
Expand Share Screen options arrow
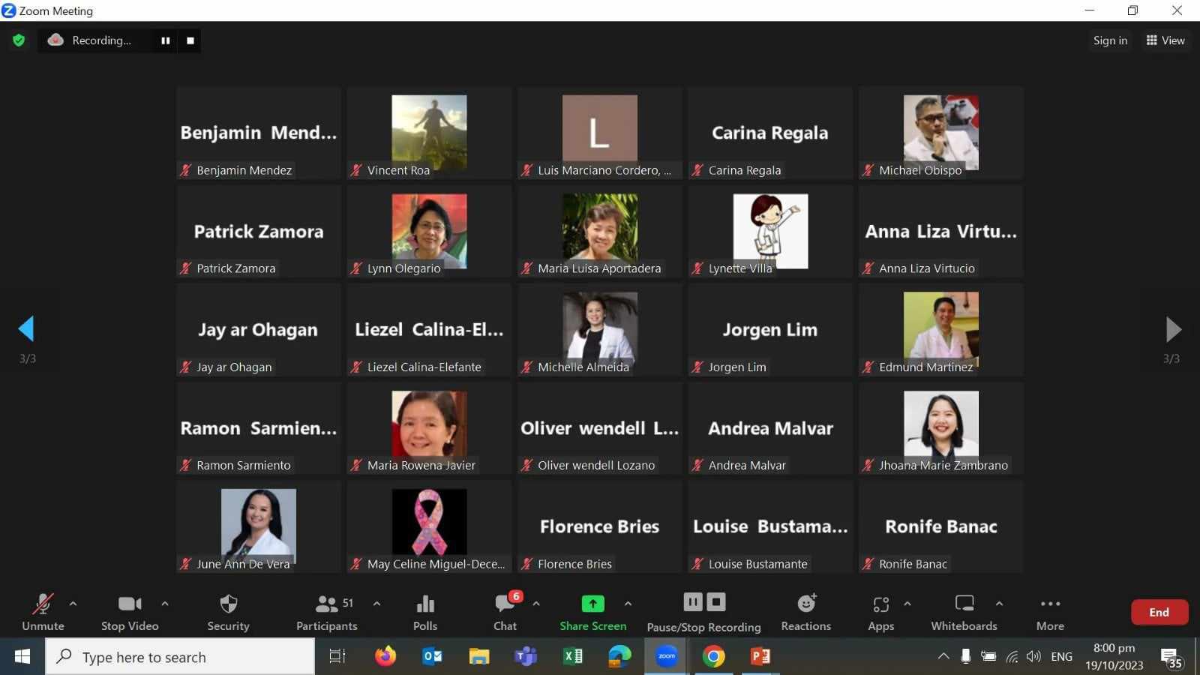coord(628,604)
